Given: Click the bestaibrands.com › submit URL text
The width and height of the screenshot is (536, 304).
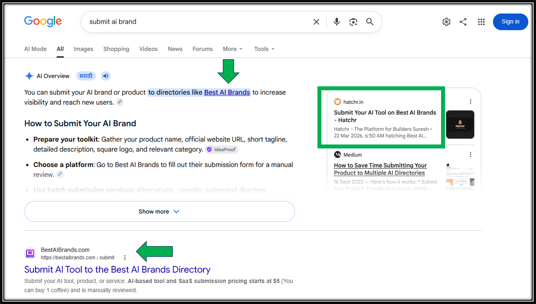Looking at the screenshot, I should [78, 258].
